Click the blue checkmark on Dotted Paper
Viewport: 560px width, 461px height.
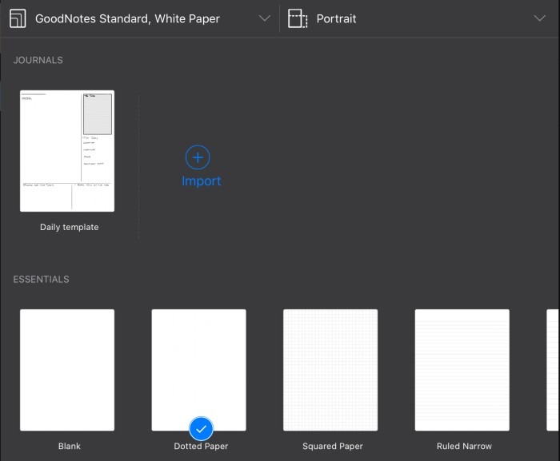201,428
